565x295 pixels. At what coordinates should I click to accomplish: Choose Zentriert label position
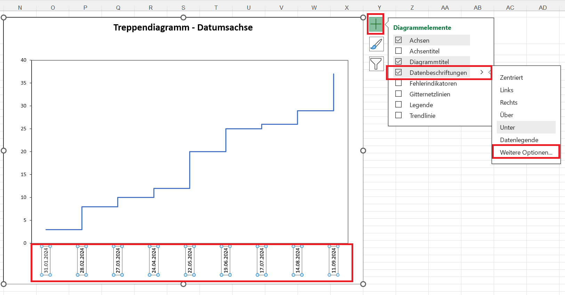tap(511, 78)
